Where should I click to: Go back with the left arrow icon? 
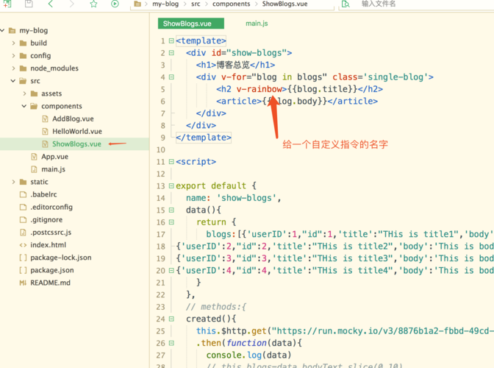coord(51,4)
